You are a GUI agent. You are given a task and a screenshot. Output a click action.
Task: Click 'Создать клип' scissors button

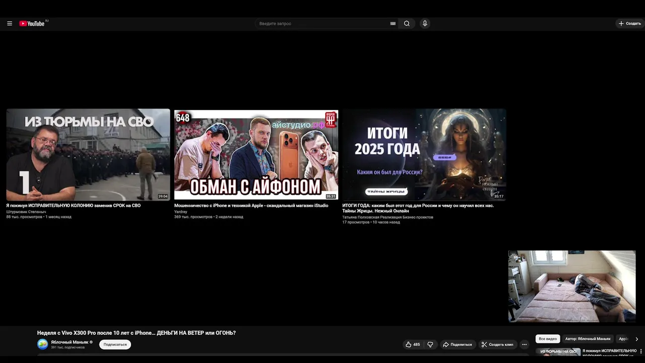tap(497, 344)
